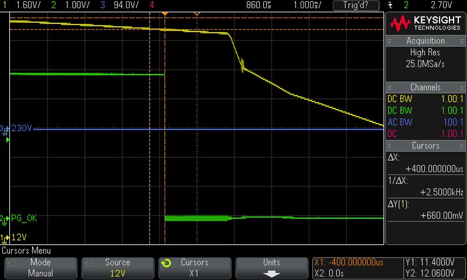Click channel 2 ground marker PG_OK

click(19, 218)
